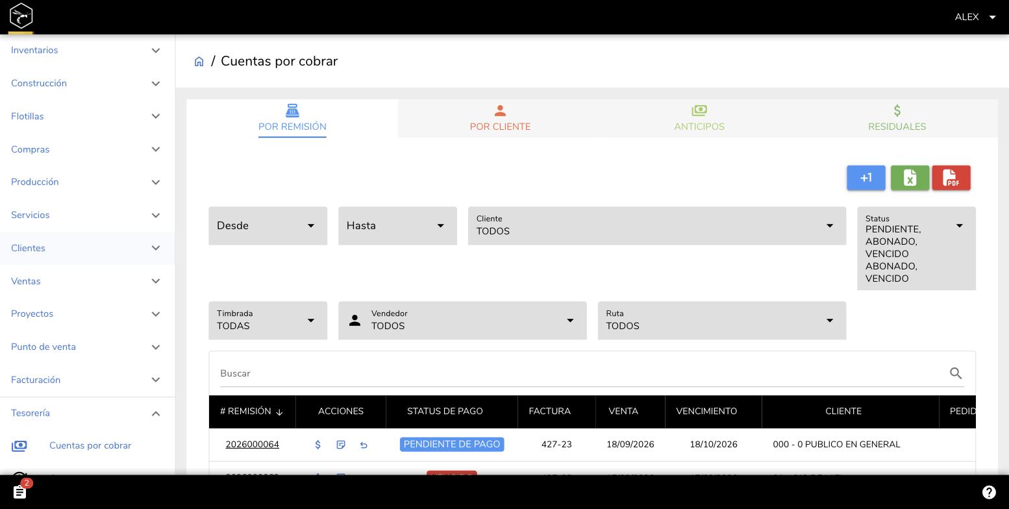The height and width of the screenshot is (509, 1009).
Task: Open the RESIDUALES tab
Action: pos(897,118)
